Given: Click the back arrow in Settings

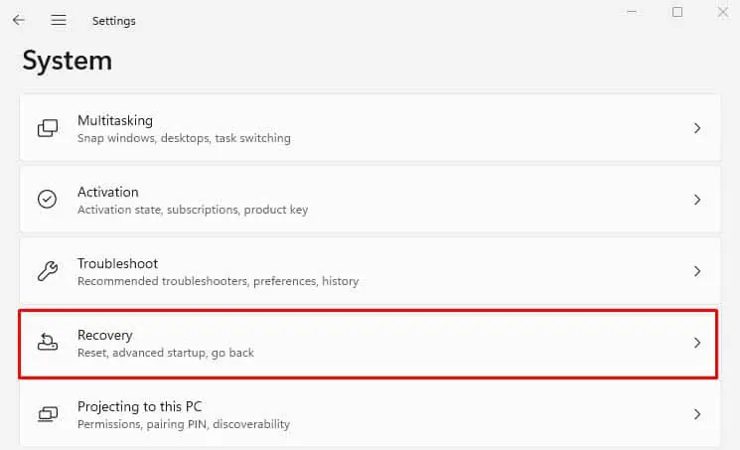Looking at the screenshot, I should [18, 20].
